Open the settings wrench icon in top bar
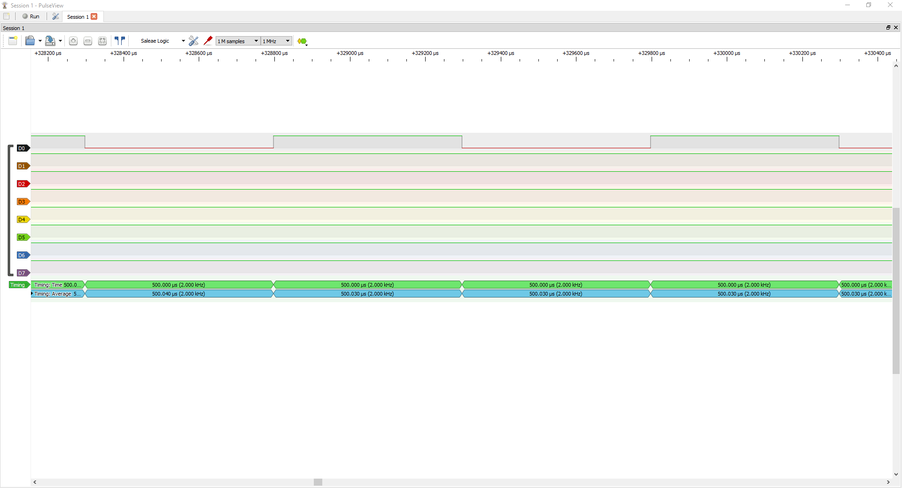 (55, 16)
